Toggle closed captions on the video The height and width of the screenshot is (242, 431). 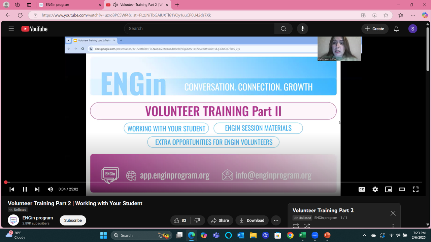362,189
